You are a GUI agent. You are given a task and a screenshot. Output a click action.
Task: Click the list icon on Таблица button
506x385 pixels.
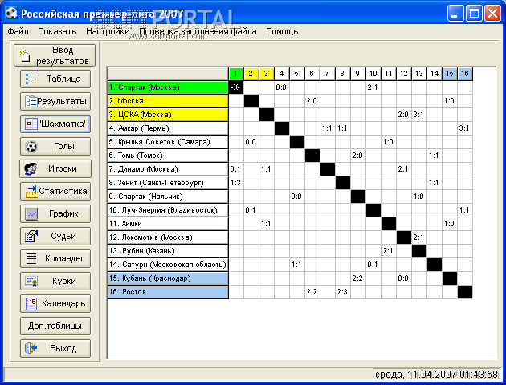coord(31,79)
